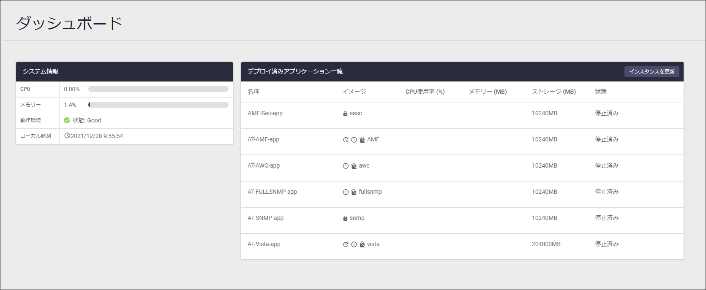Click the 停止済み status of AT-AMF-app
This screenshot has height=290, width=706.
click(607, 139)
